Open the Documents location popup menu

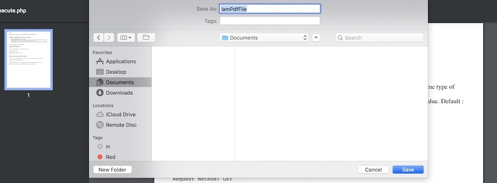point(264,38)
